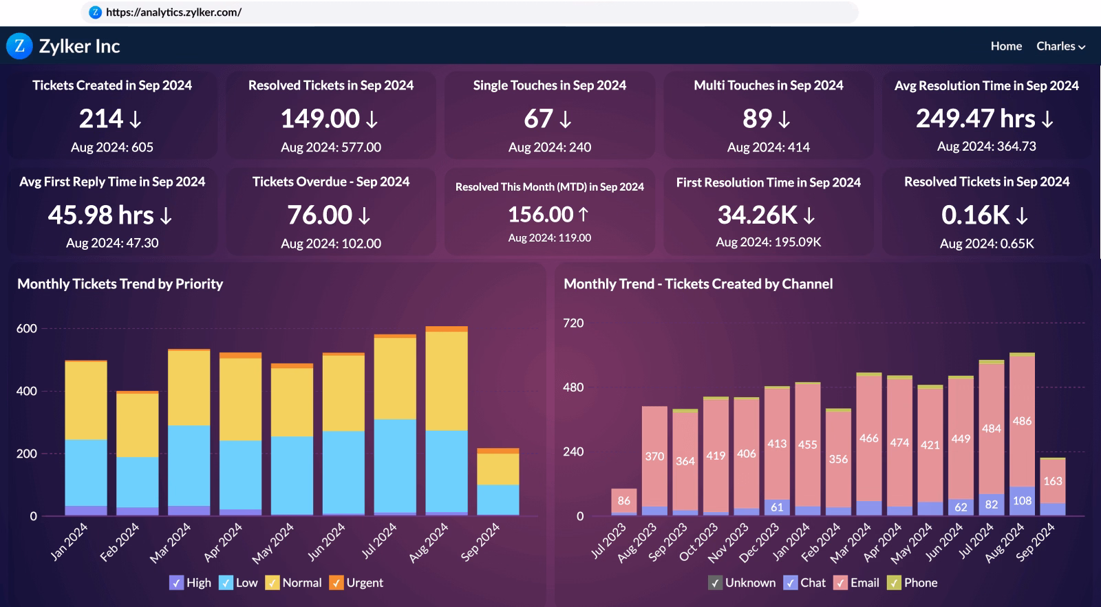Click the browser site favicon in address bar
This screenshot has width=1101, height=607.
click(x=96, y=12)
